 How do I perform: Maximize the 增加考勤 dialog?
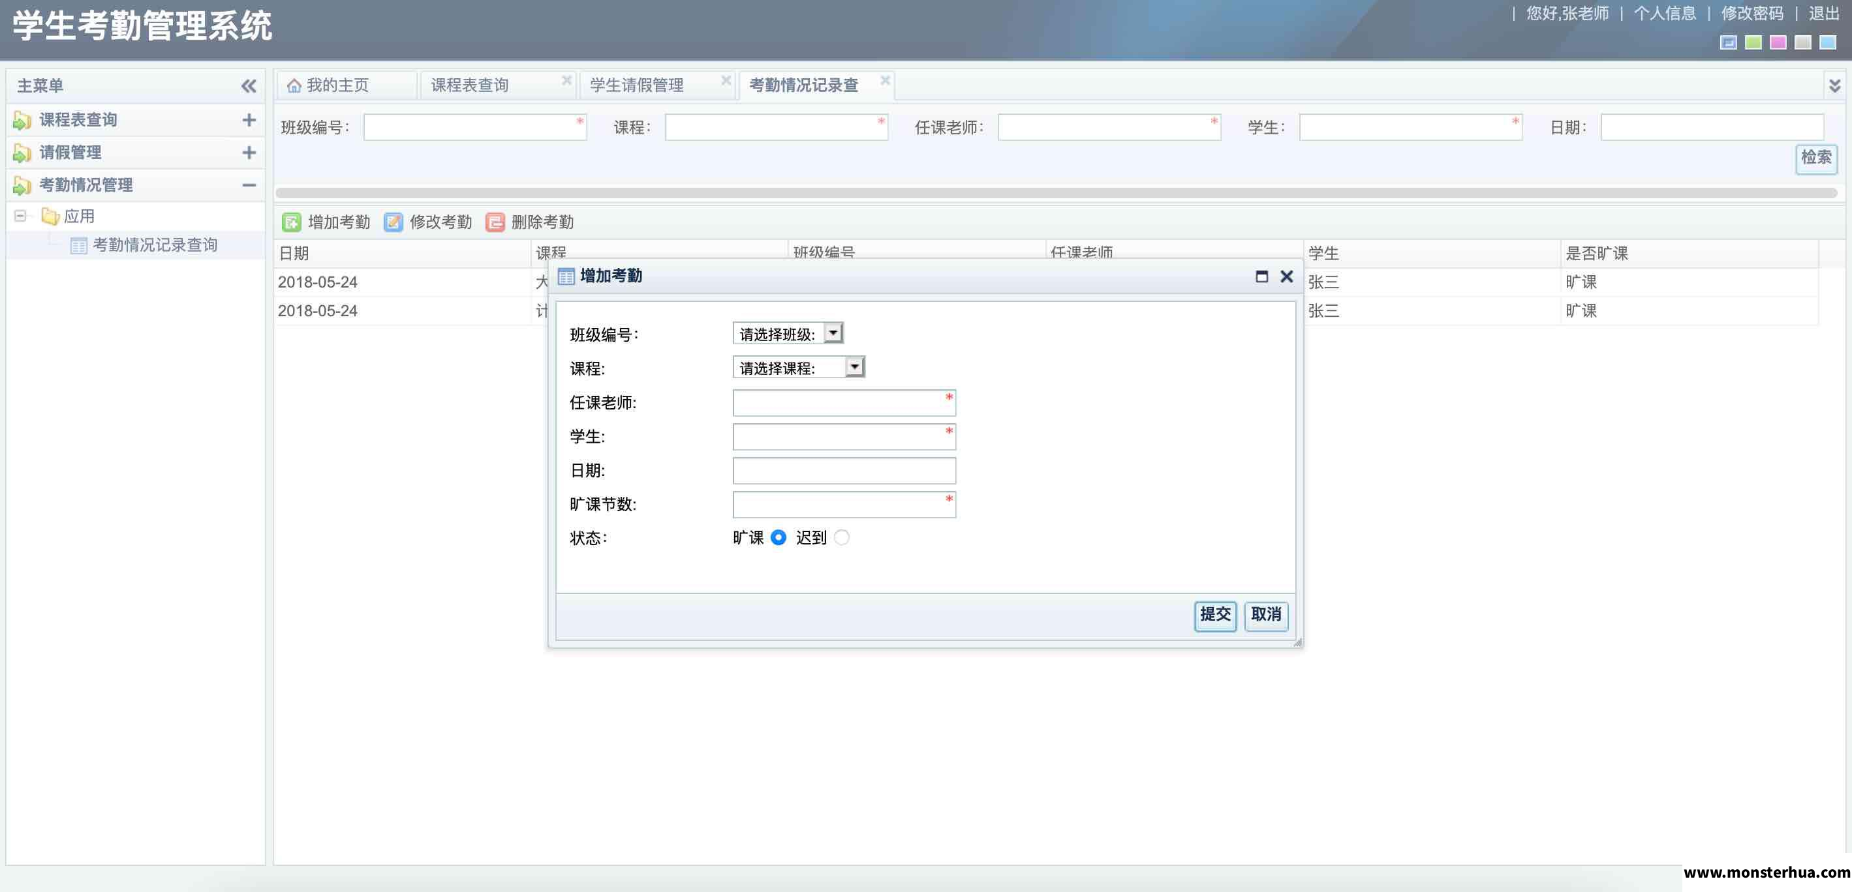coord(1261,276)
